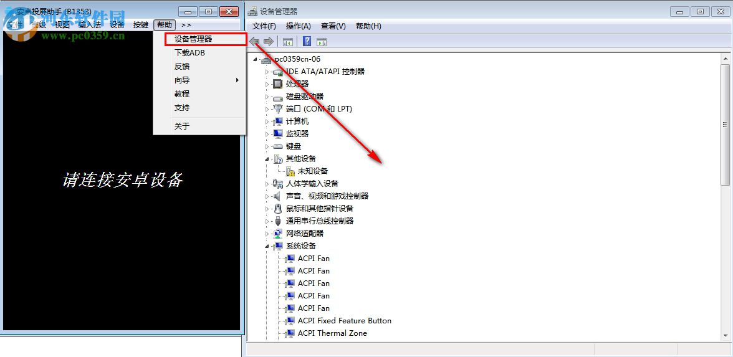Screen dimensions: 733x357
Task: Expand the IDE ATA/ATAPI 控制器 node
Action: [x=267, y=72]
